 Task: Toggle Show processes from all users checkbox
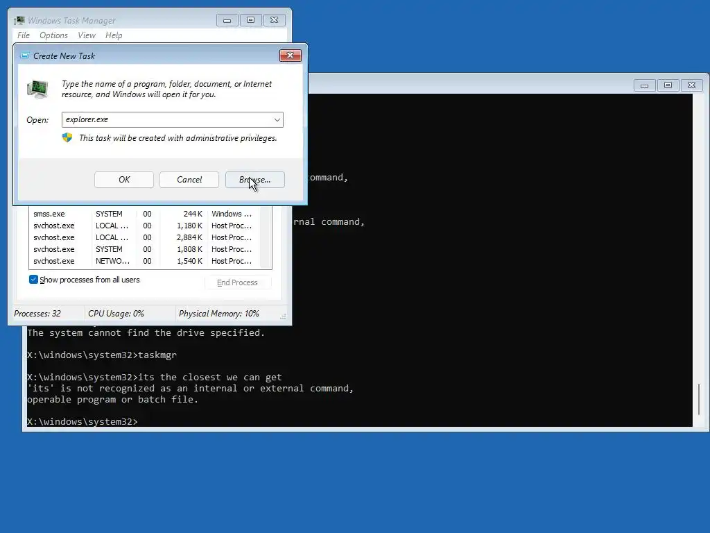click(x=33, y=280)
